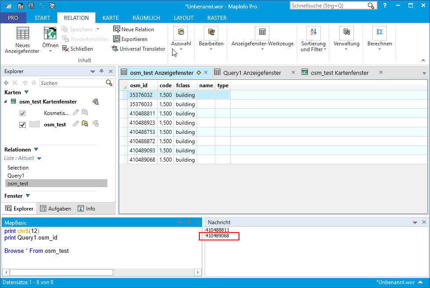Toggle Kosmetis... layer visibility checkbox

[22, 113]
